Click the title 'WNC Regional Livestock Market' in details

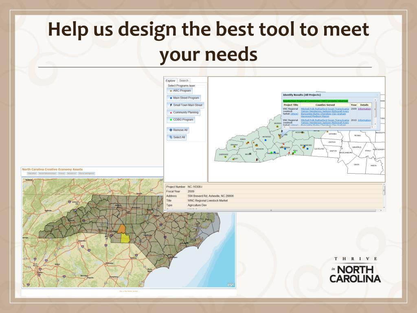tap(208, 201)
